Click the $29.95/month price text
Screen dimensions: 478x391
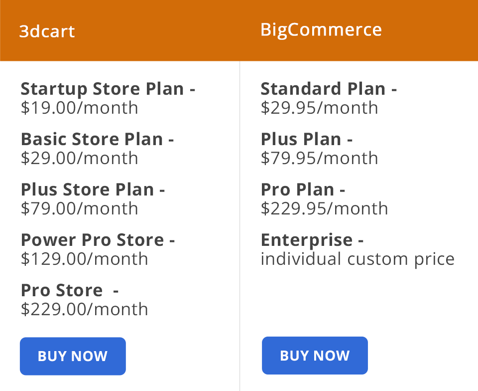tap(319, 108)
